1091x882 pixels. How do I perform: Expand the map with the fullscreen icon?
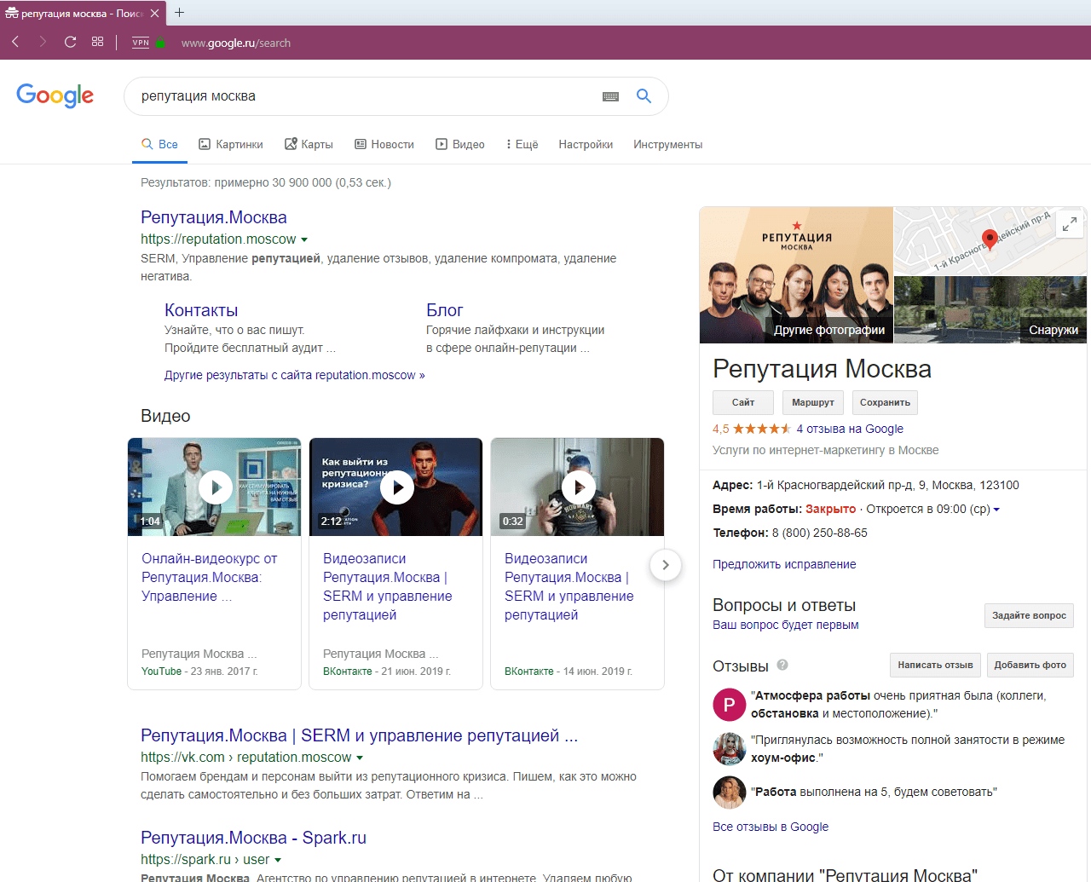click(x=1070, y=225)
